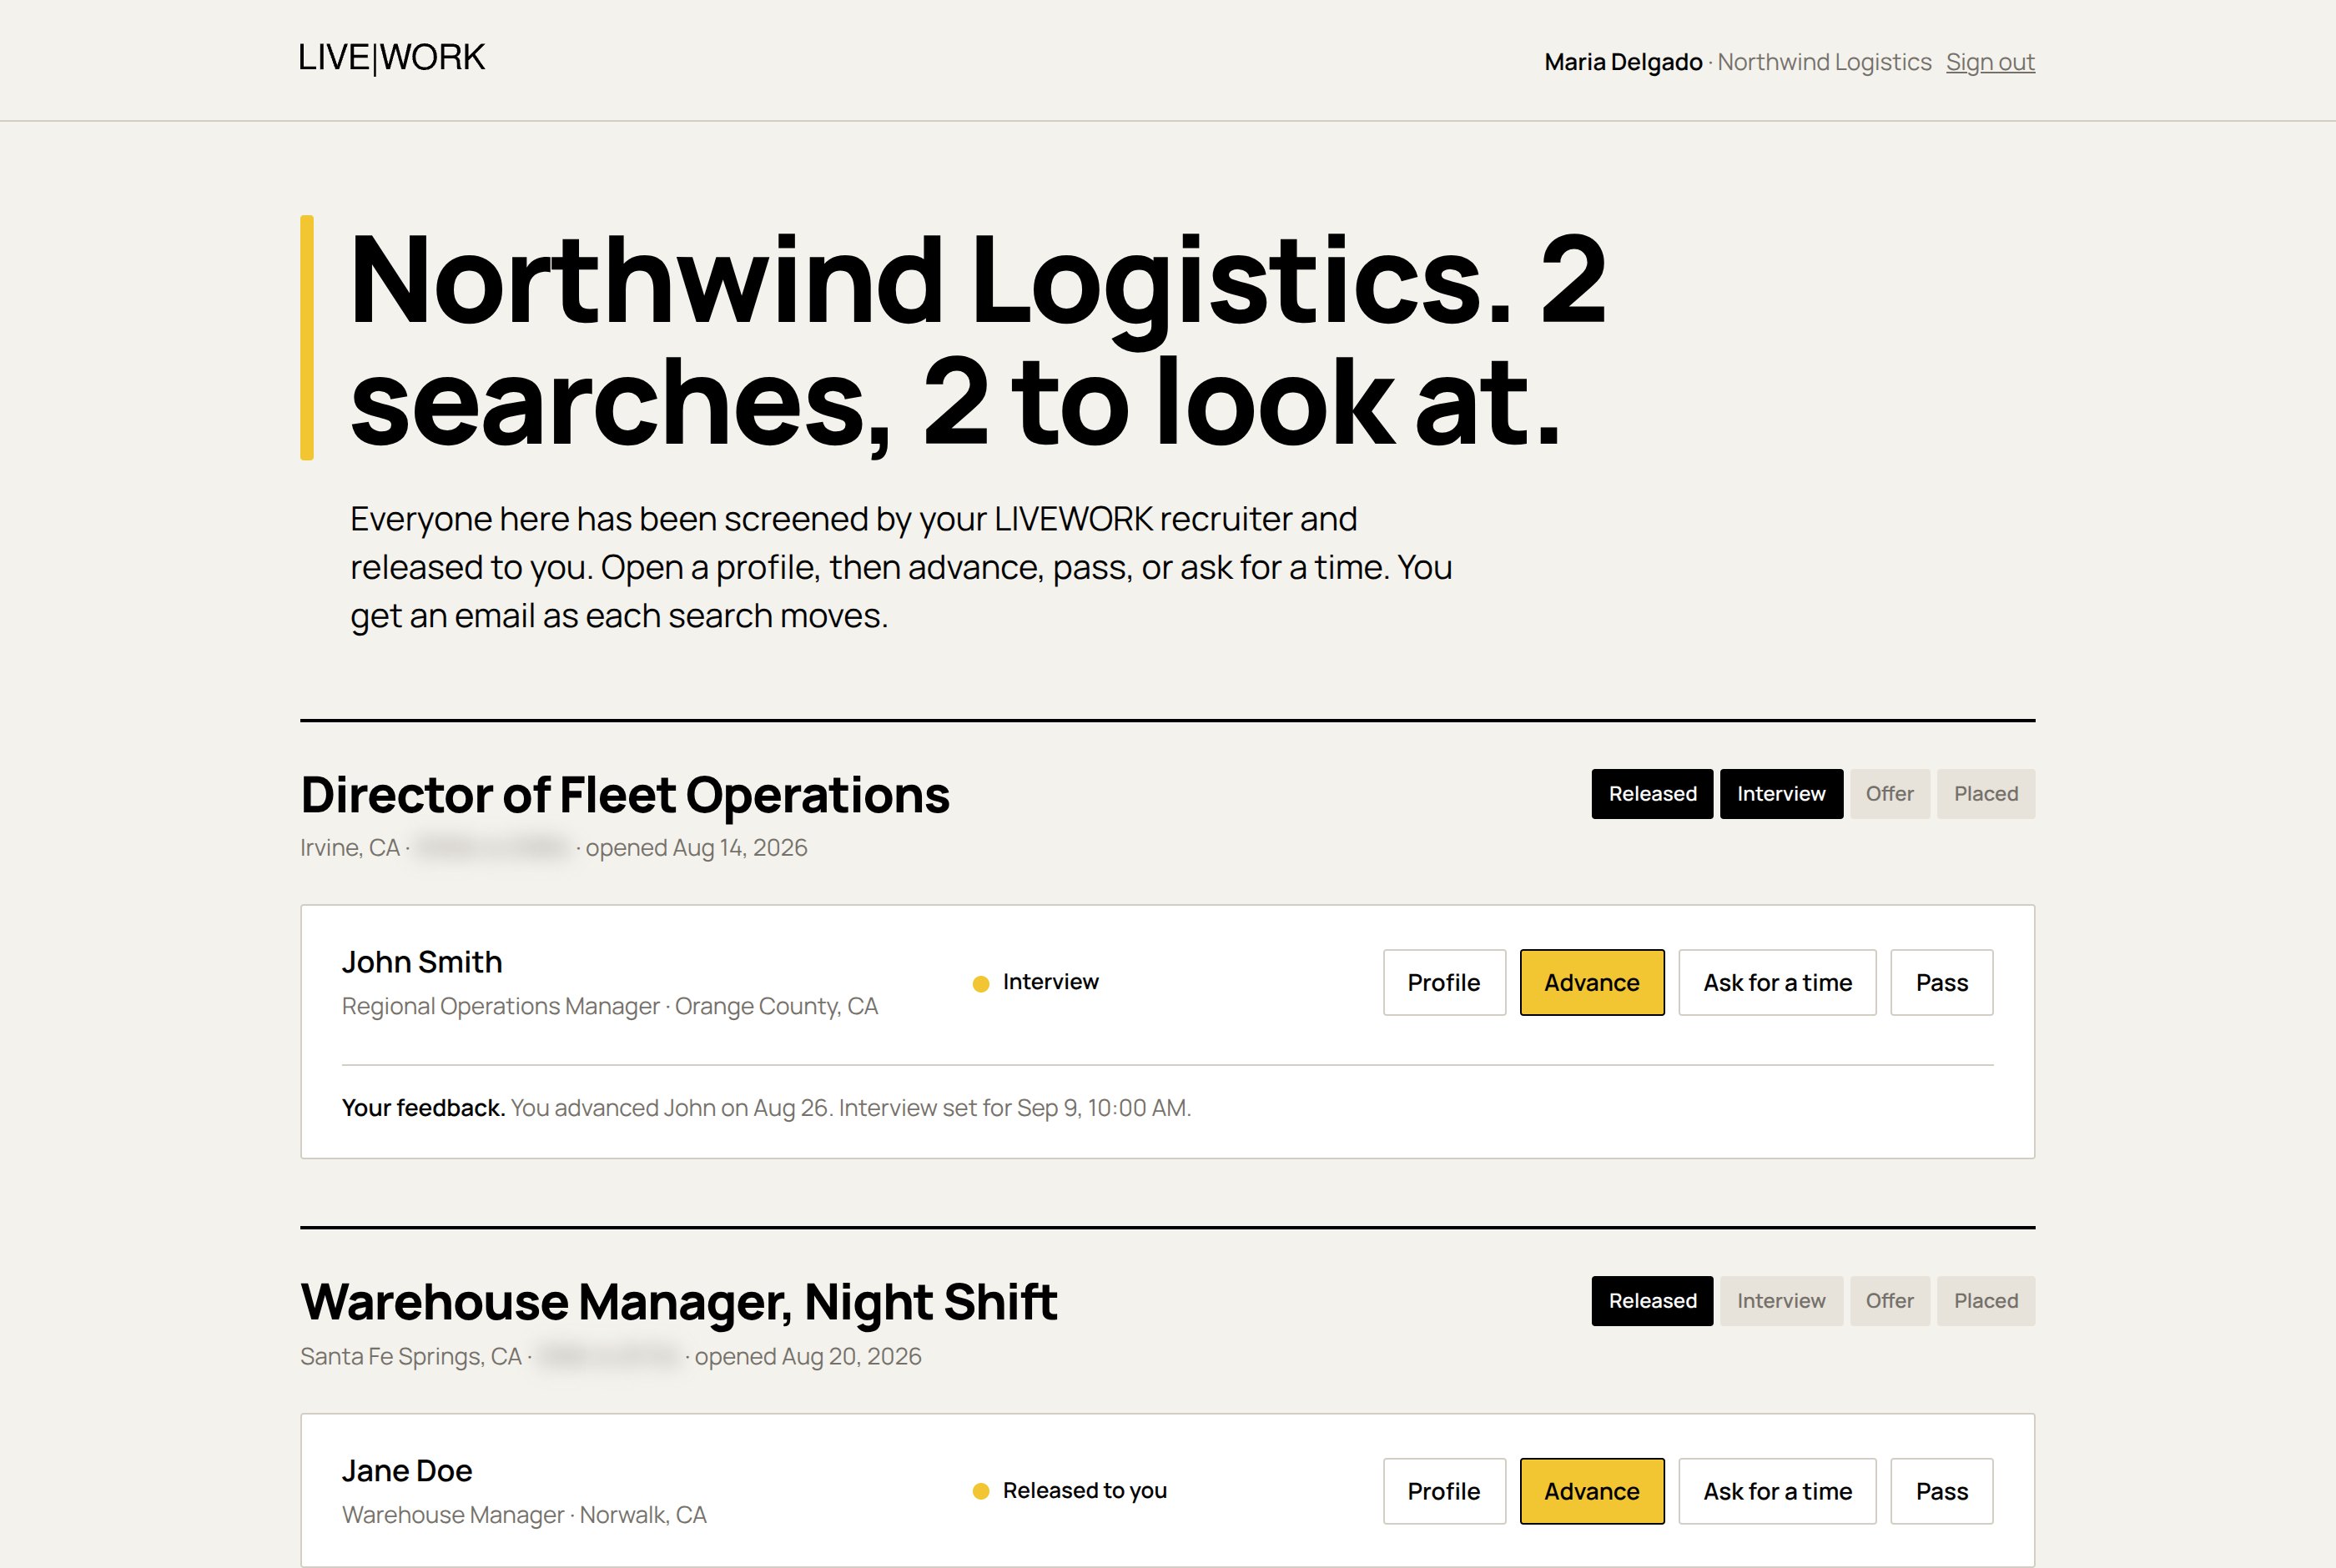
Task: Click the Northwind Logistics main headline
Action: pos(977,339)
